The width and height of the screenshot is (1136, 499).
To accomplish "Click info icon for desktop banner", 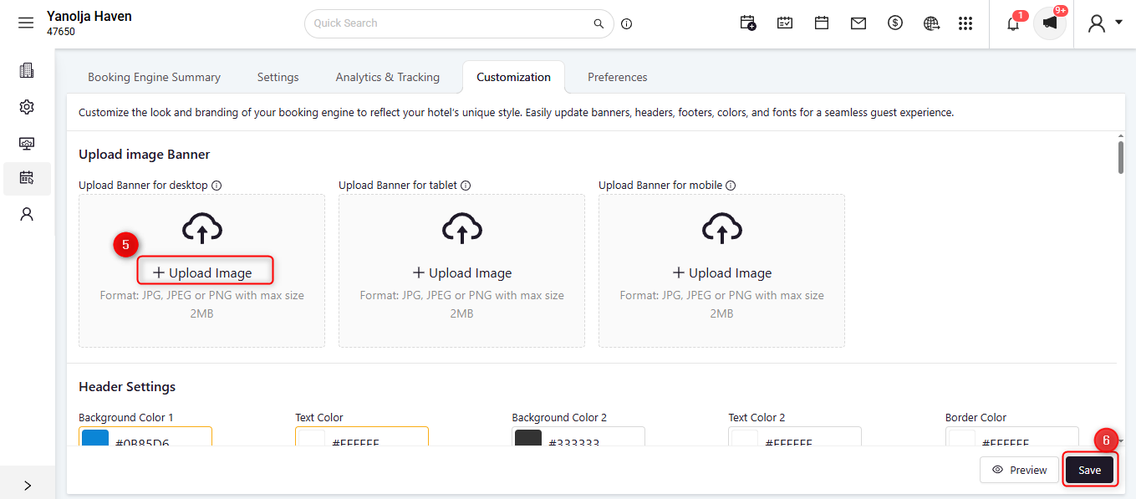I will 217,186.
